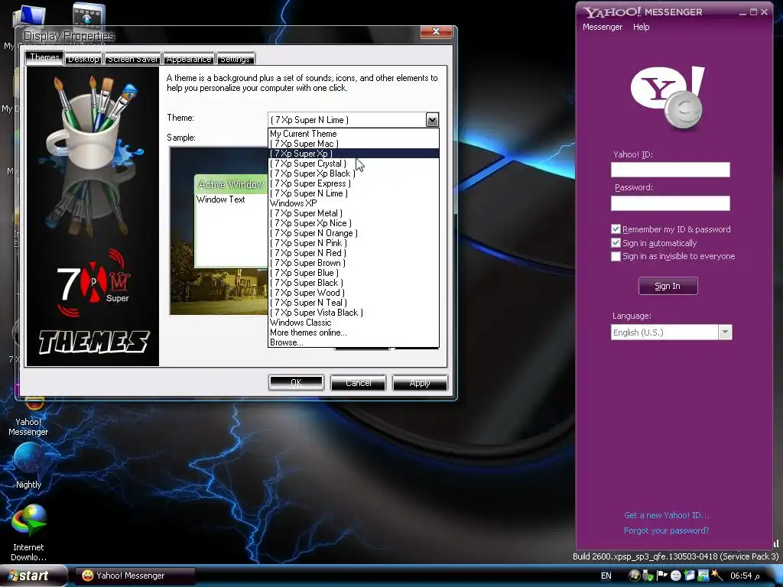
Task: Pick ( 7 Xp Super Xp Nice ) theme
Action: (x=353, y=223)
